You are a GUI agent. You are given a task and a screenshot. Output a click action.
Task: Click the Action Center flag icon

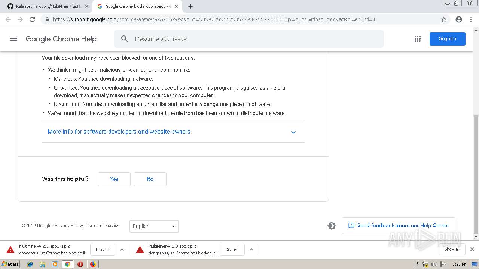tap(443, 264)
